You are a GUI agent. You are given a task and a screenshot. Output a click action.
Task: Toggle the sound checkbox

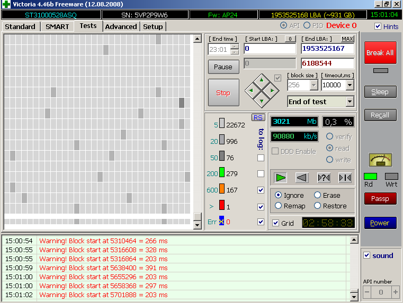367,255
